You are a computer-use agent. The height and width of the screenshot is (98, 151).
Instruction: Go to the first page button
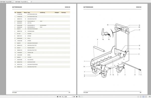[x=58, y=96]
